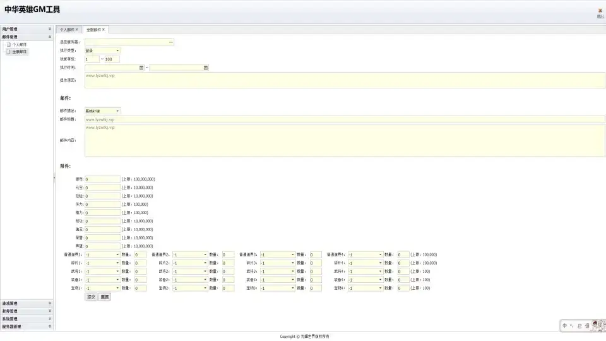
Task: Collapse the 邮件管理 accordion panel
Action: click(27, 37)
